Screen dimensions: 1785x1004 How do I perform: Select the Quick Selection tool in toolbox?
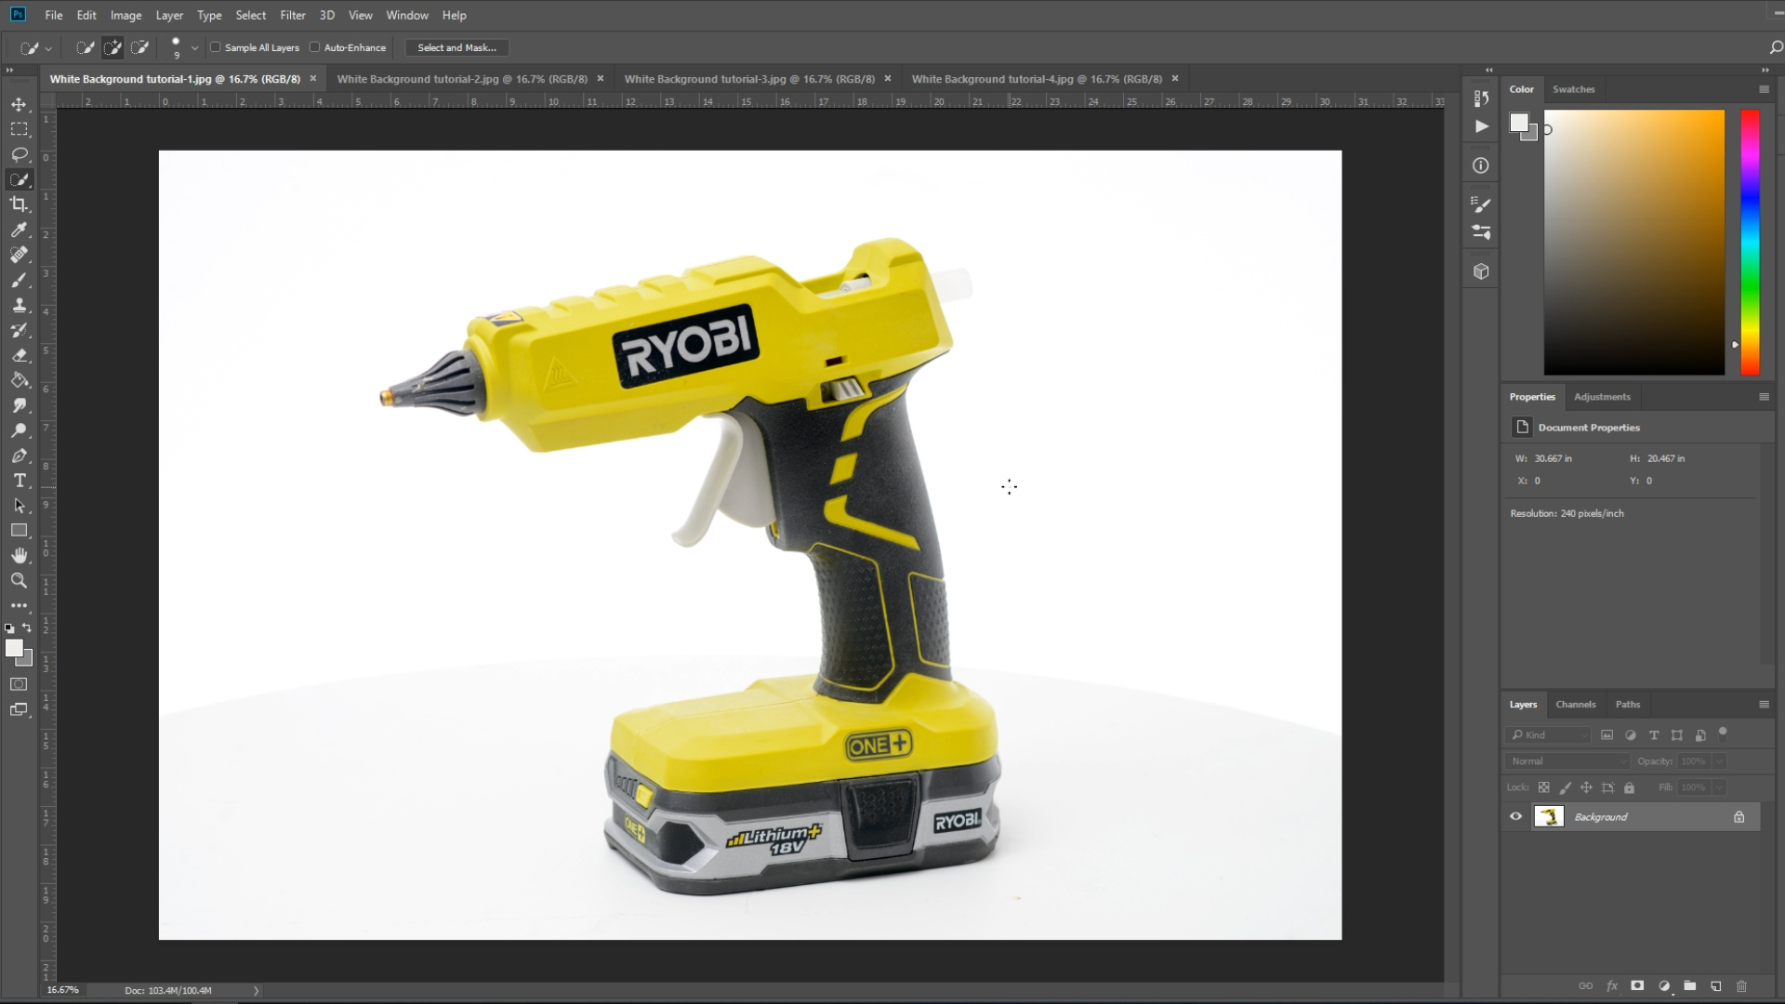pyautogui.click(x=19, y=179)
